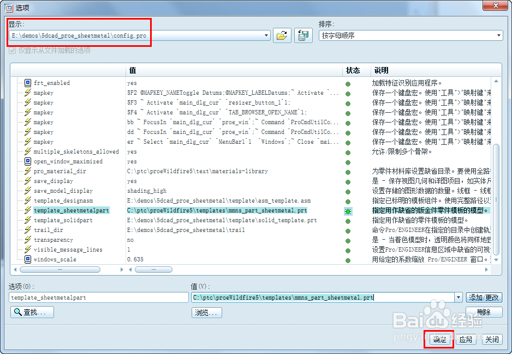Click the 说明 column header

(381, 70)
